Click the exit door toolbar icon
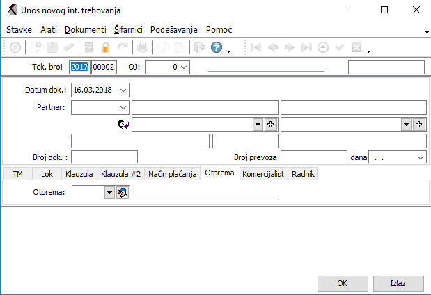 [x=199, y=48]
